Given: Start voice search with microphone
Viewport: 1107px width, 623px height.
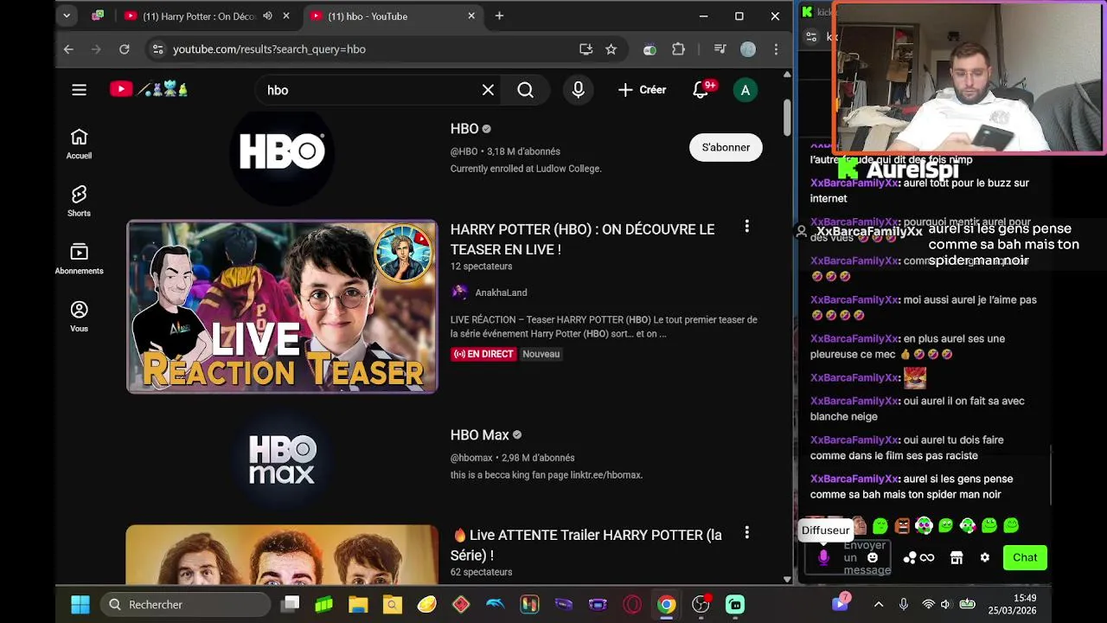Looking at the screenshot, I should click(x=579, y=90).
